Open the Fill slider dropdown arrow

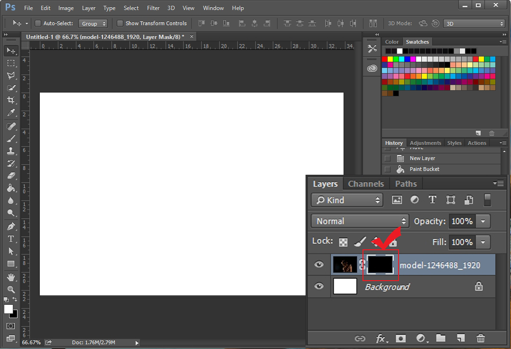pyautogui.click(x=483, y=242)
